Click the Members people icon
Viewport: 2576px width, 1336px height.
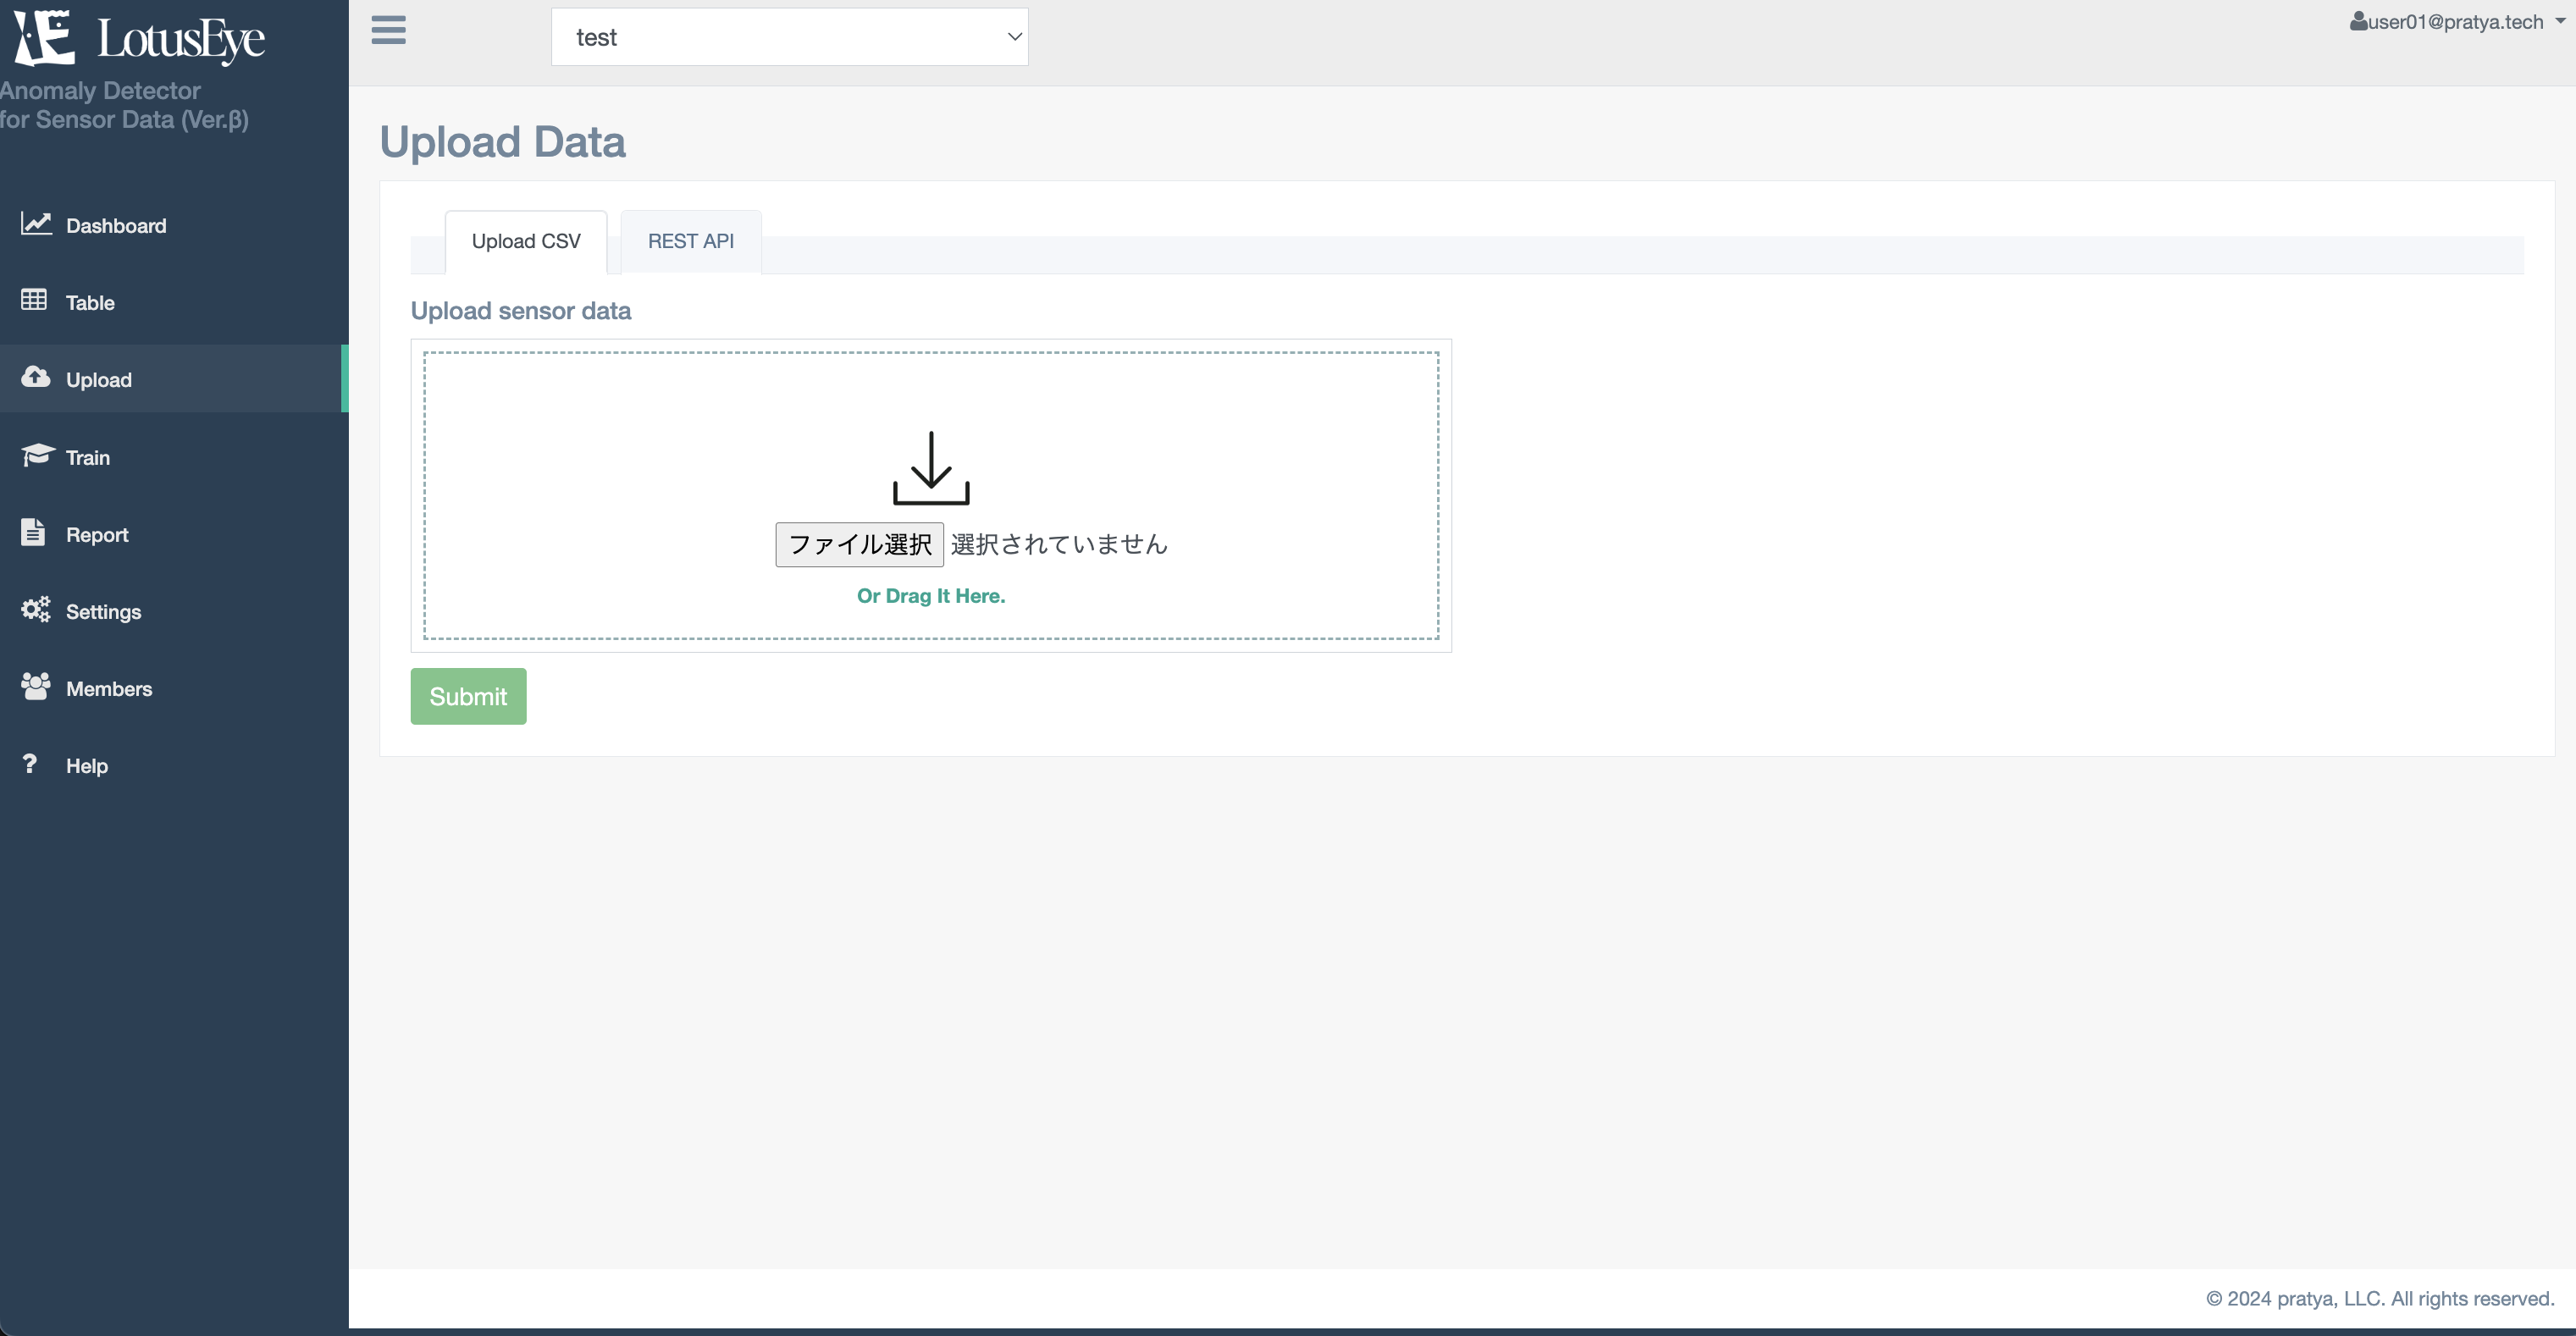[36, 686]
